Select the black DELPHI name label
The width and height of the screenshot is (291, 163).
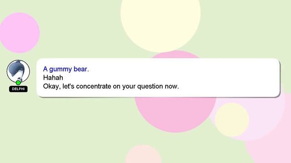(18, 89)
